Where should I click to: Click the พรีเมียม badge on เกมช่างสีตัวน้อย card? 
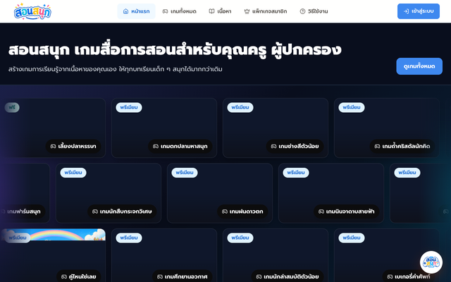pyautogui.click(x=240, y=107)
